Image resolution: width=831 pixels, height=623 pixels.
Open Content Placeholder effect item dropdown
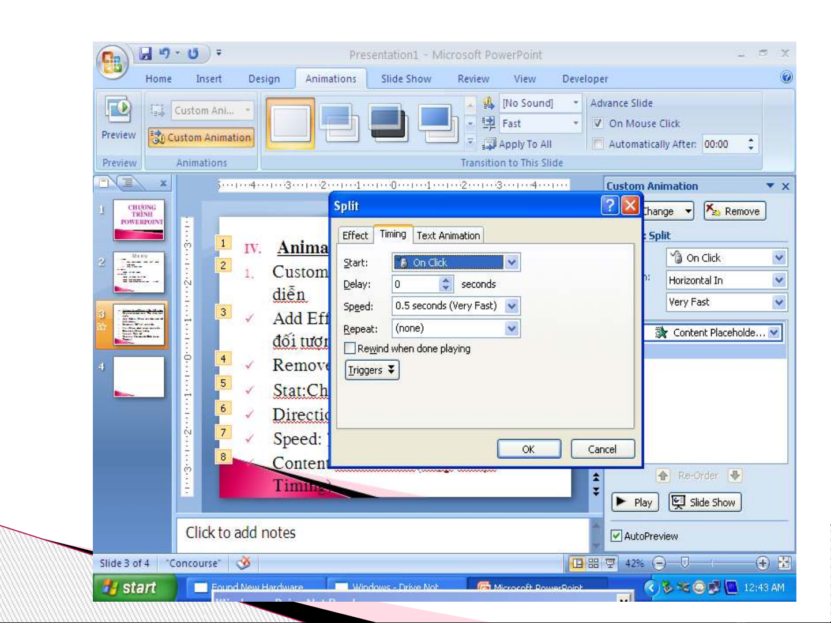click(x=774, y=333)
